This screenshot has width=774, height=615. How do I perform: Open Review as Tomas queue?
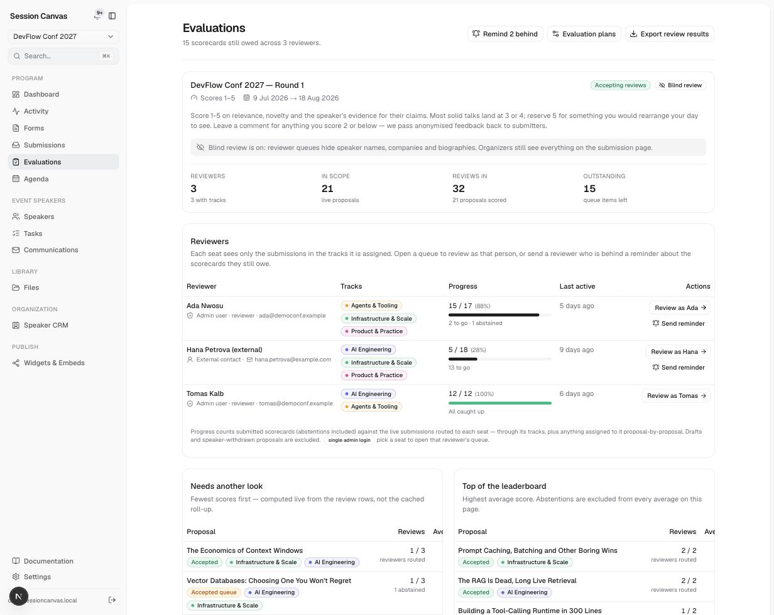676,395
